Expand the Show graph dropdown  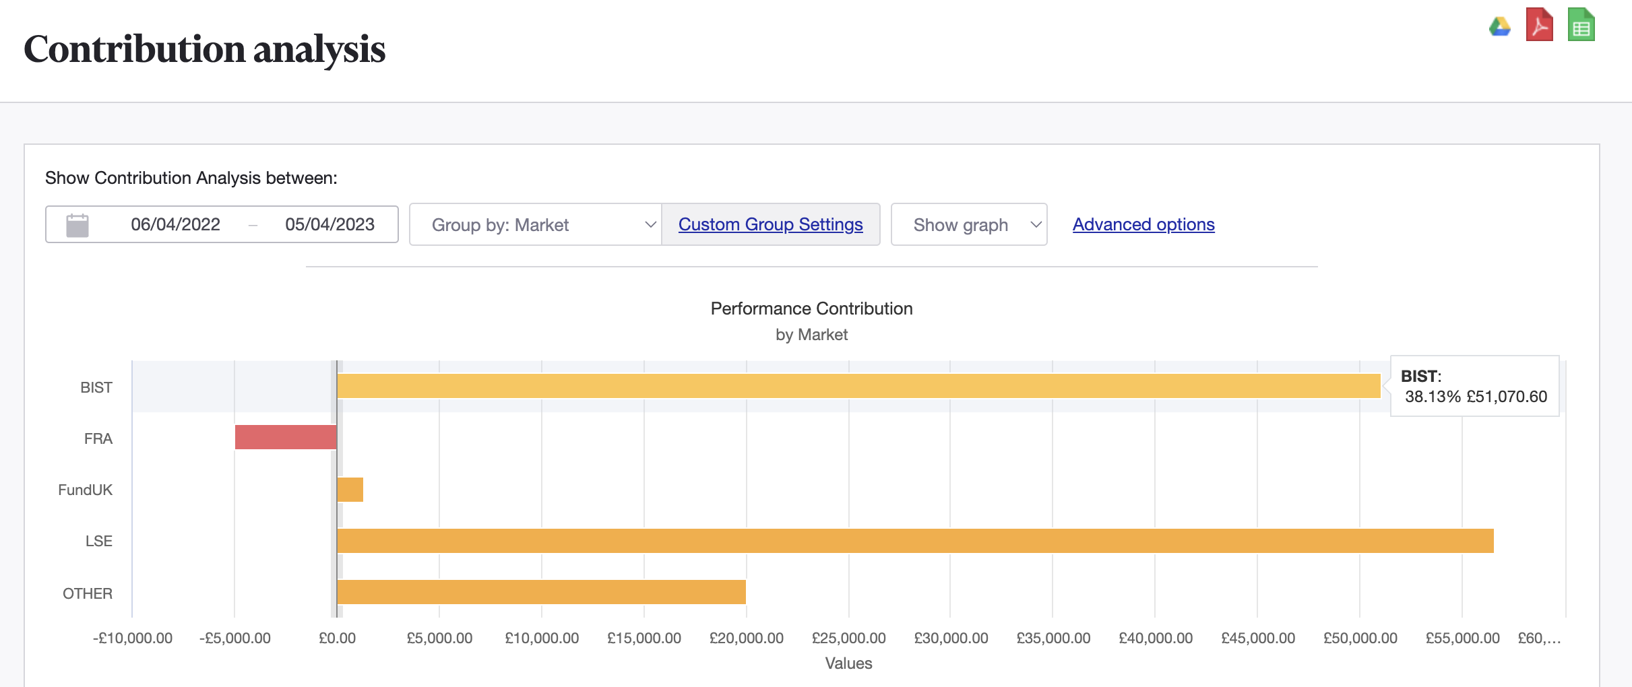click(x=968, y=224)
